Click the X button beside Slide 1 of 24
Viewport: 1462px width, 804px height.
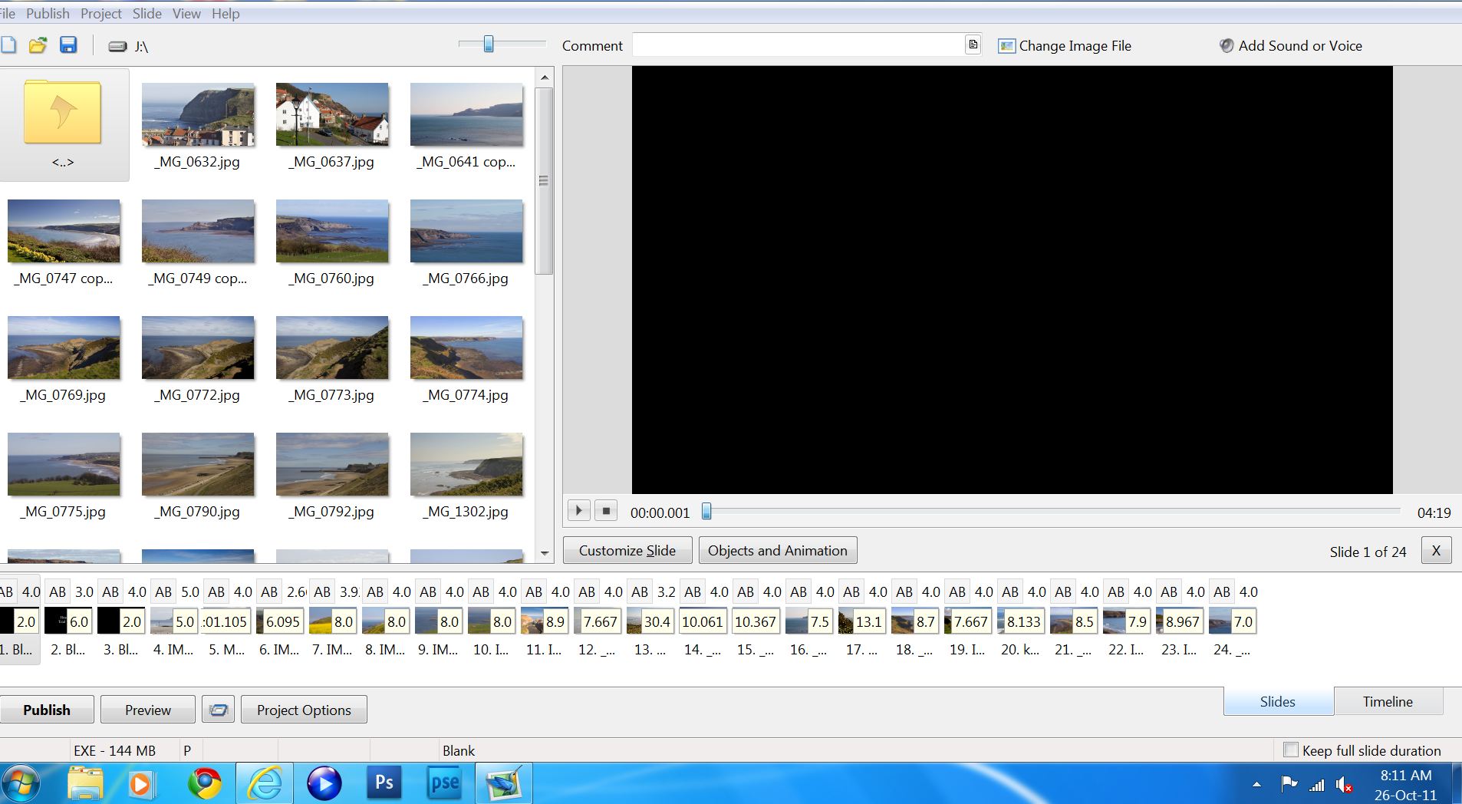click(x=1436, y=550)
